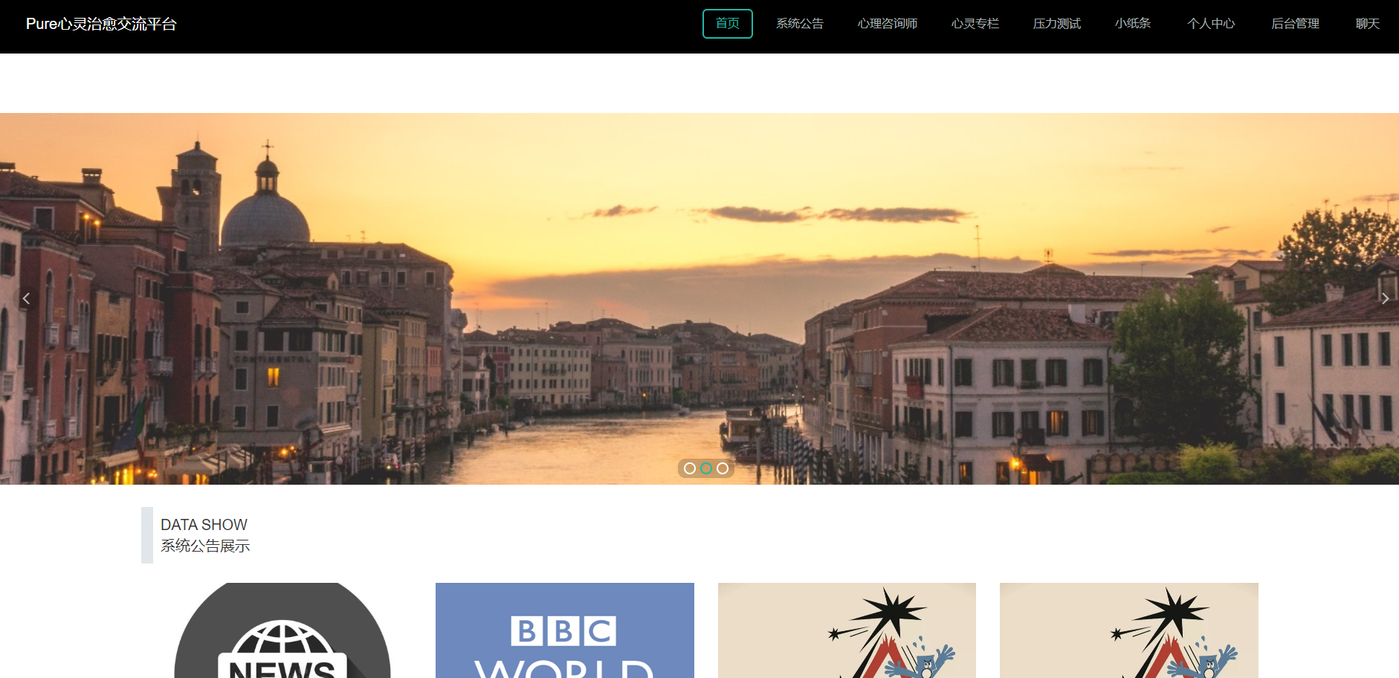Advance to the next carousel slide
This screenshot has height=678, width=1399.
point(1385,299)
